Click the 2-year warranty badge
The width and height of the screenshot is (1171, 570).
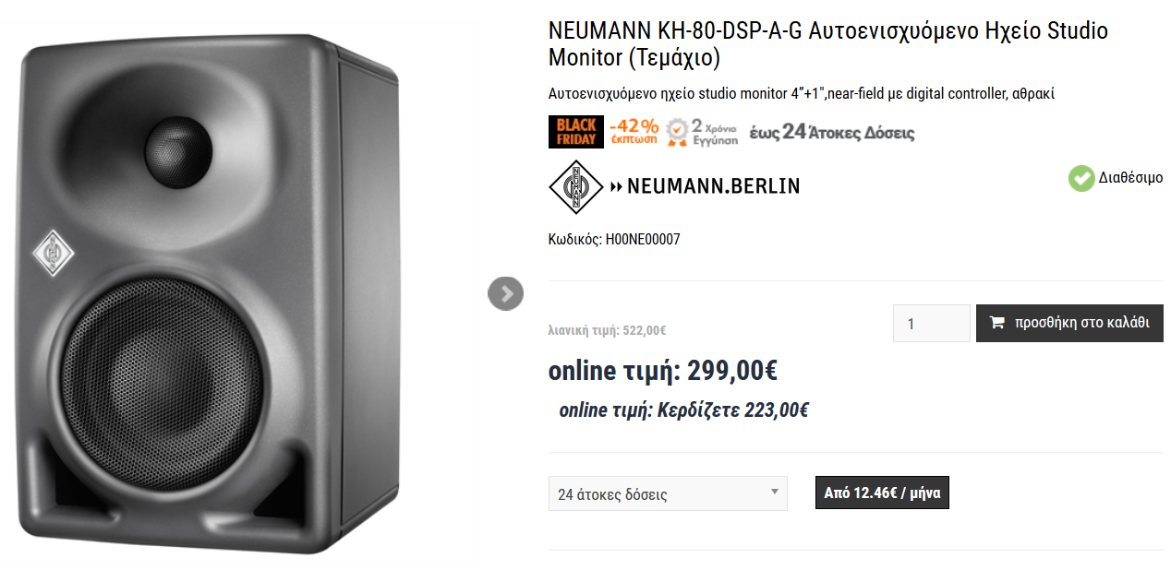(x=702, y=132)
